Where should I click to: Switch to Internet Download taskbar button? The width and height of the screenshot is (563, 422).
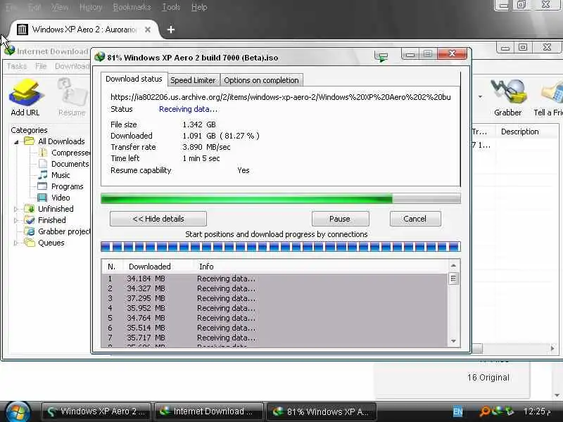208,411
